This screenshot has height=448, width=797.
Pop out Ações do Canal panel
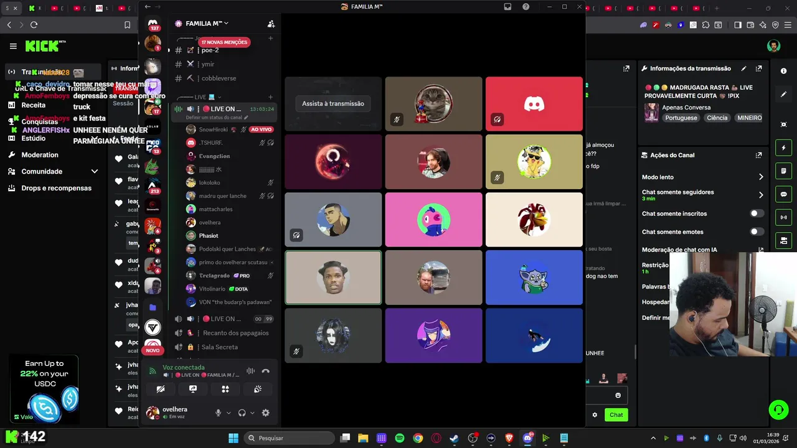point(759,155)
